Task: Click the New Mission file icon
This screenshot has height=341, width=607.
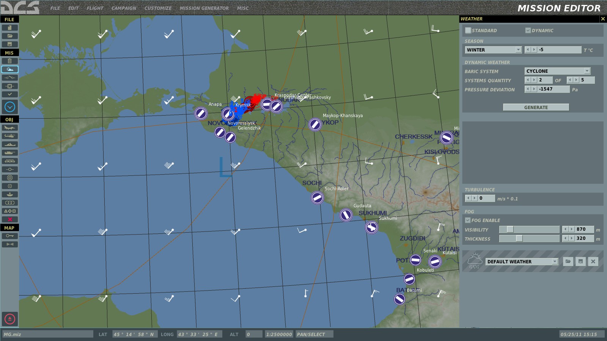Action: click(x=10, y=28)
